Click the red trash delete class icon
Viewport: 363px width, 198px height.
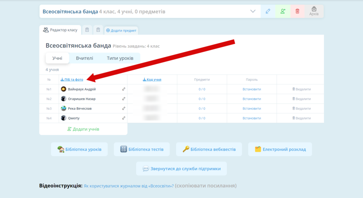coord(297,11)
